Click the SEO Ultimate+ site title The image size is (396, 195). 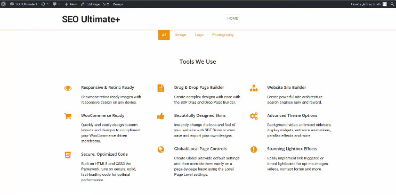[91, 19]
